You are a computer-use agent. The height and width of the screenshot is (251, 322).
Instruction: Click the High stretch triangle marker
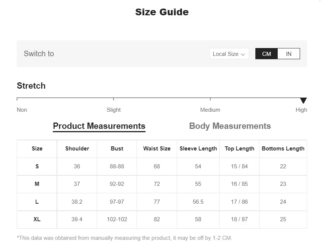point(303,100)
